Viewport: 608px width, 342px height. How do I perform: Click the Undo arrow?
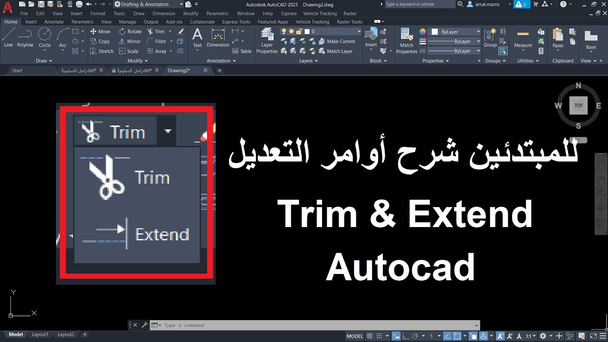pyautogui.click(x=88, y=4)
